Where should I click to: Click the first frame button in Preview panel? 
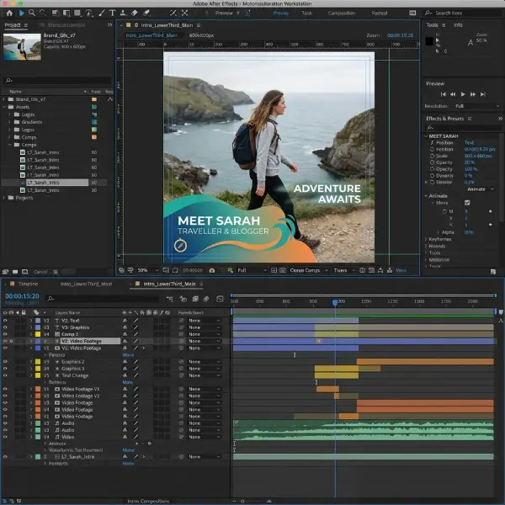(444, 94)
